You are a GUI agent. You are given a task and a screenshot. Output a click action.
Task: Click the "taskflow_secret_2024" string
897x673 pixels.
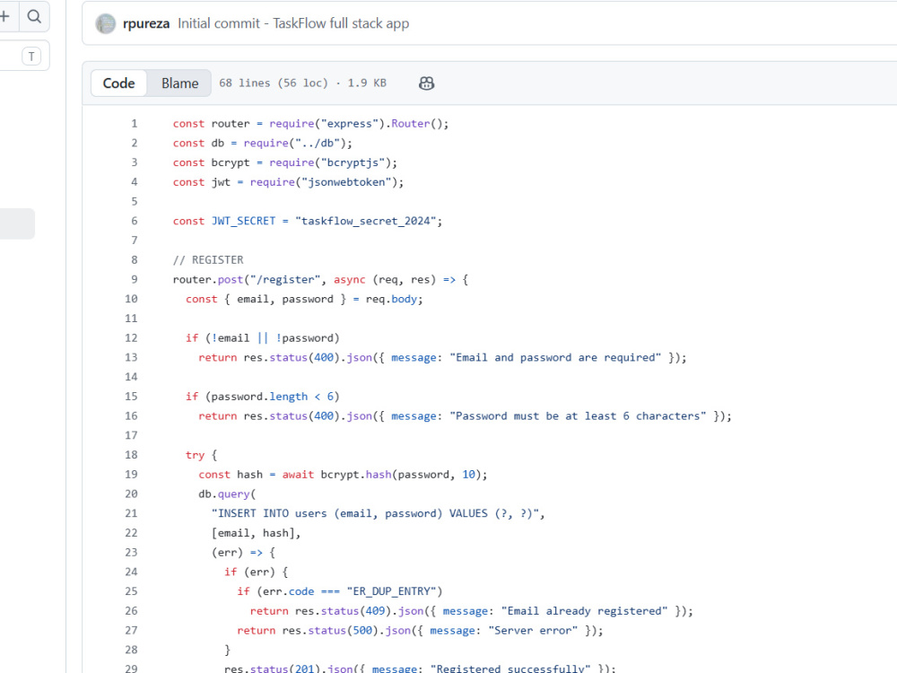(366, 221)
